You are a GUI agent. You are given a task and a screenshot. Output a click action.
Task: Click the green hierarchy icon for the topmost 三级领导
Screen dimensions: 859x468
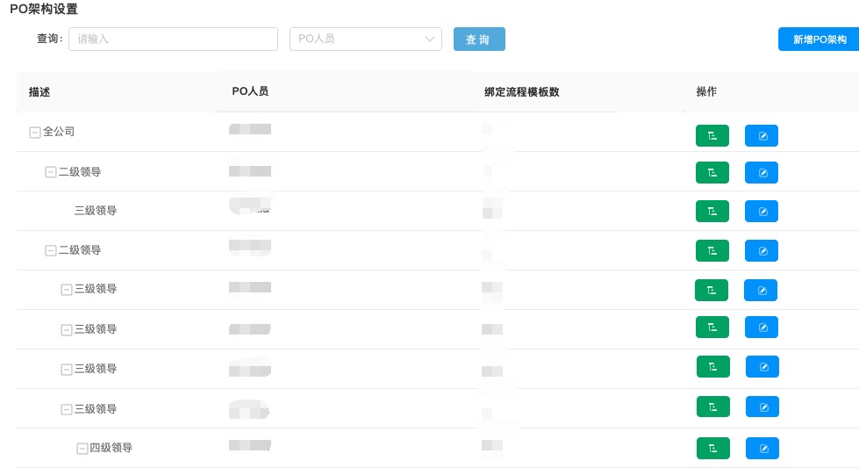coord(712,212)
